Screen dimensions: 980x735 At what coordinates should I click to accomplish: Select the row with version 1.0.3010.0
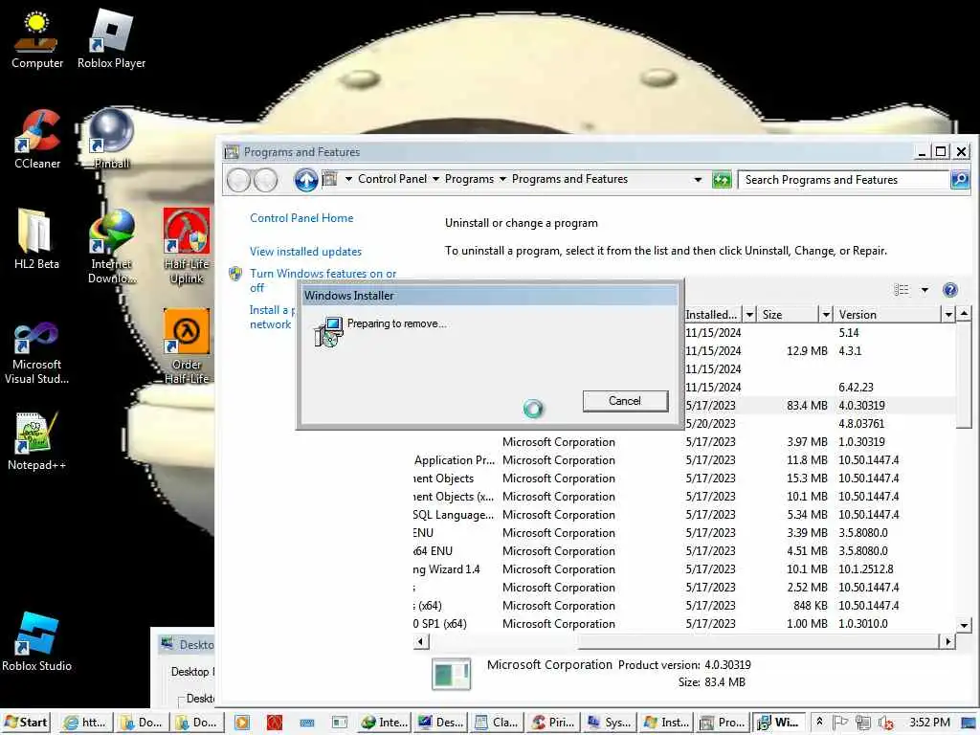684,624
